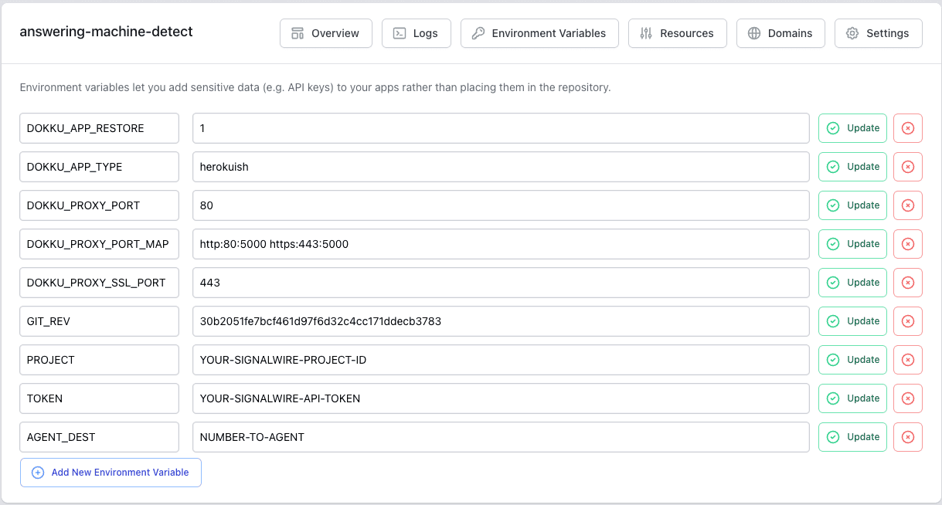The width and height of the screenshot is (942, 505).
Task: Edit the GIT_REV hash value field
Action: (501, 321)
